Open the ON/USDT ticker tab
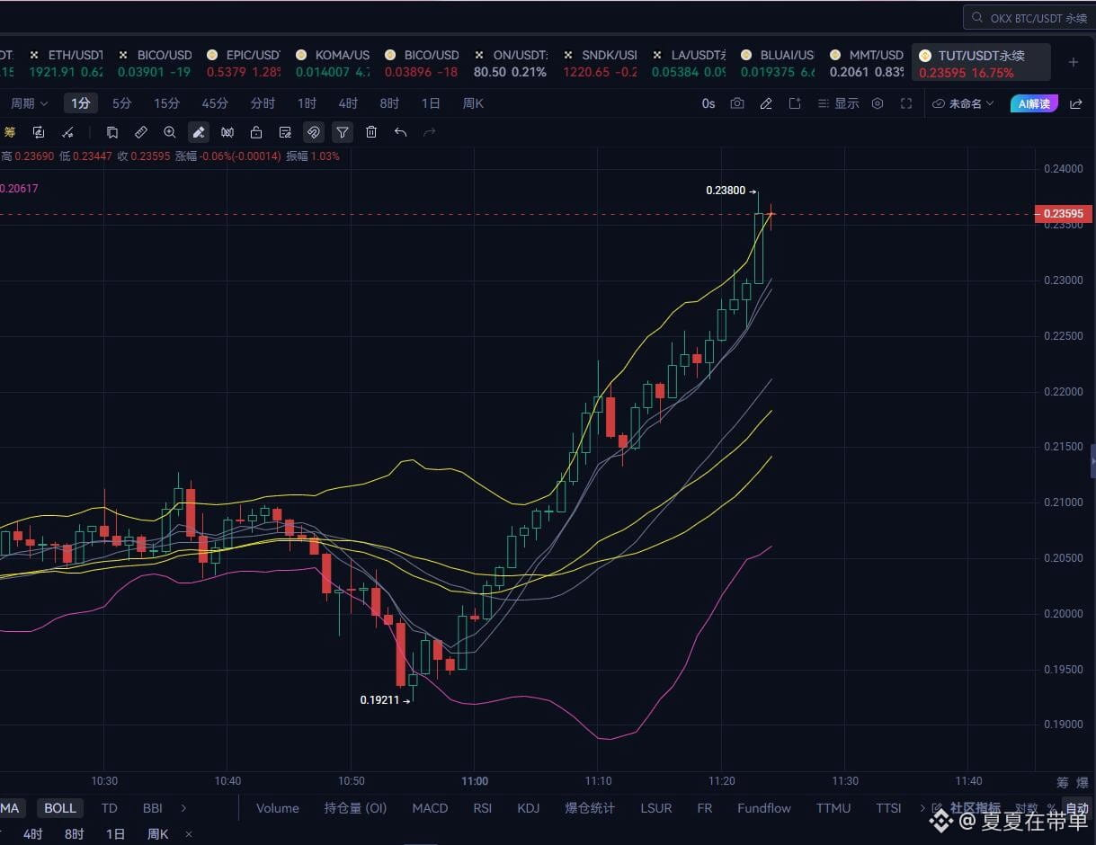This screenshot has height=845, width=1096. pos(512,63)
